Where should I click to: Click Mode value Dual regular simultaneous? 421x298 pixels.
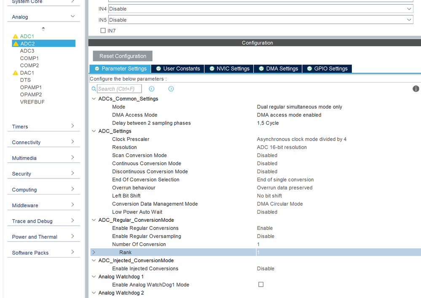coord(299,107)
